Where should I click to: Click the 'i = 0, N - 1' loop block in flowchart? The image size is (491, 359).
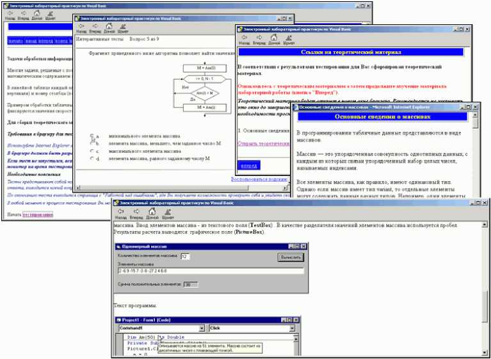(x=204, y=79)
